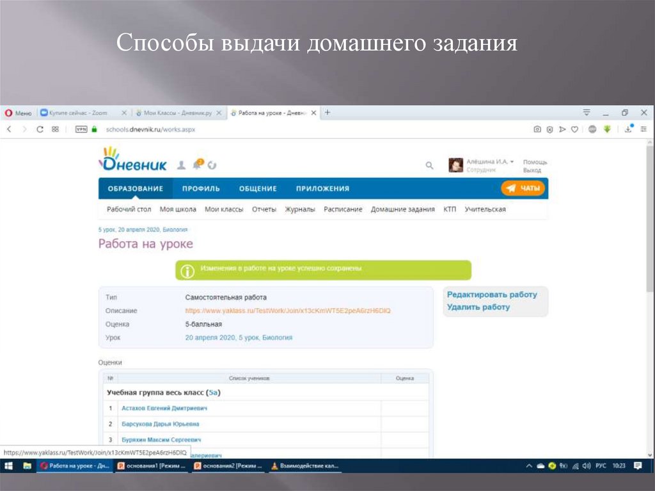The height and width of the screenshot is (491, 655).
Task: Open the site search magnifier icon
Action: click(429, 165)
